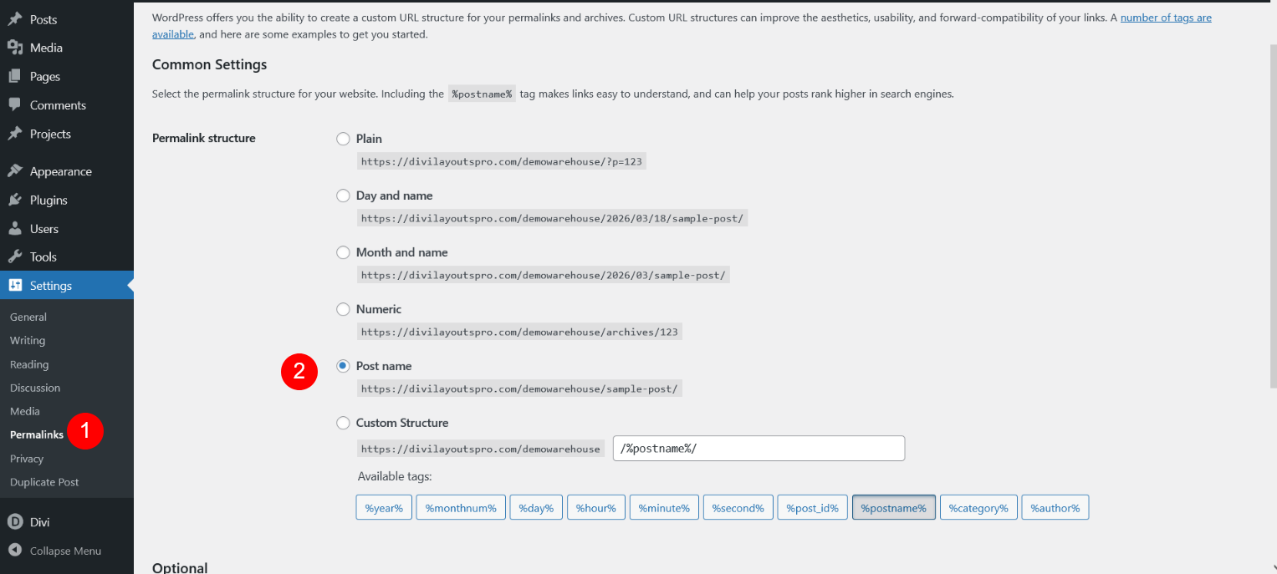1277x574 pixels.
Task: Open the General settings submenu item
Action: pos(28,317)
